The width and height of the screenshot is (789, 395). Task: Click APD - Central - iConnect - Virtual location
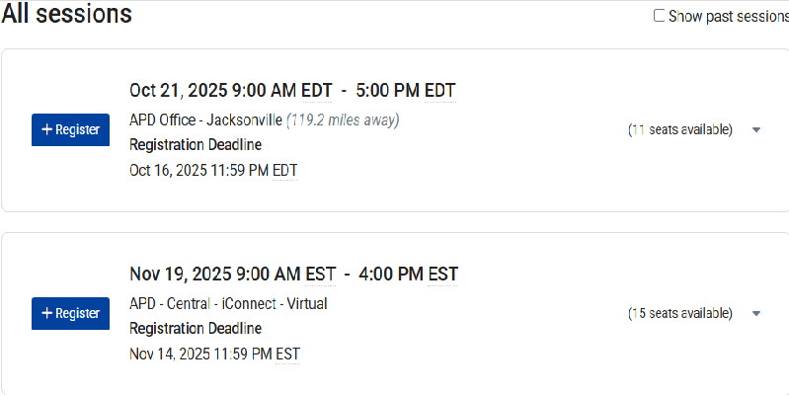[228, 303]
